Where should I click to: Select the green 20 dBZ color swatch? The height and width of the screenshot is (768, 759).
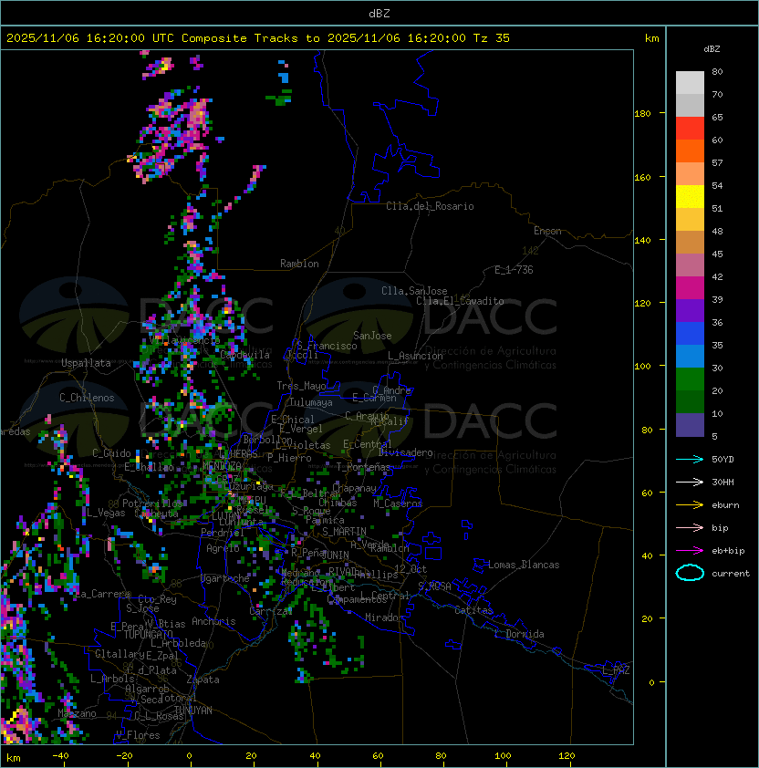690,379
